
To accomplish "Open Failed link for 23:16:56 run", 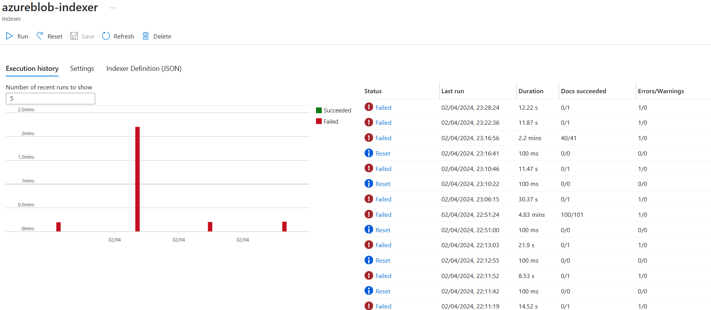I will [x=383, y=138].
